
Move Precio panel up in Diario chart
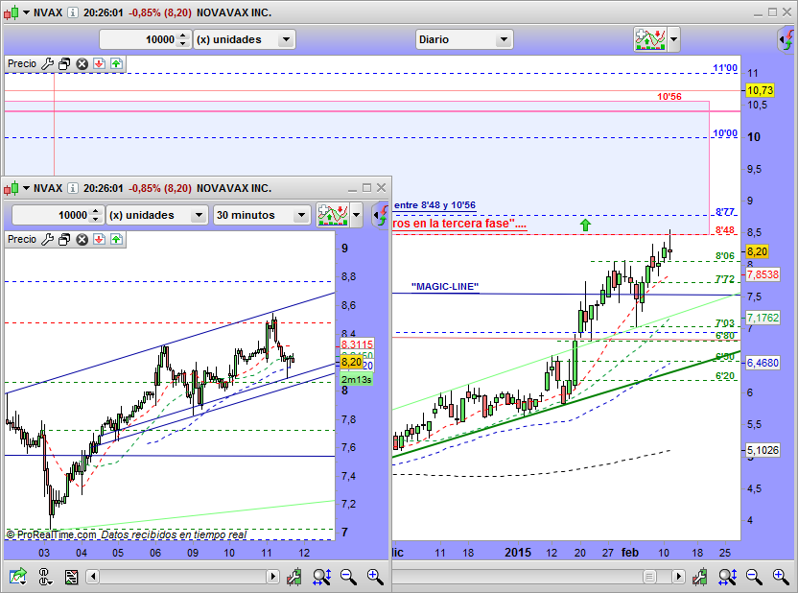[x=117, y=63]
